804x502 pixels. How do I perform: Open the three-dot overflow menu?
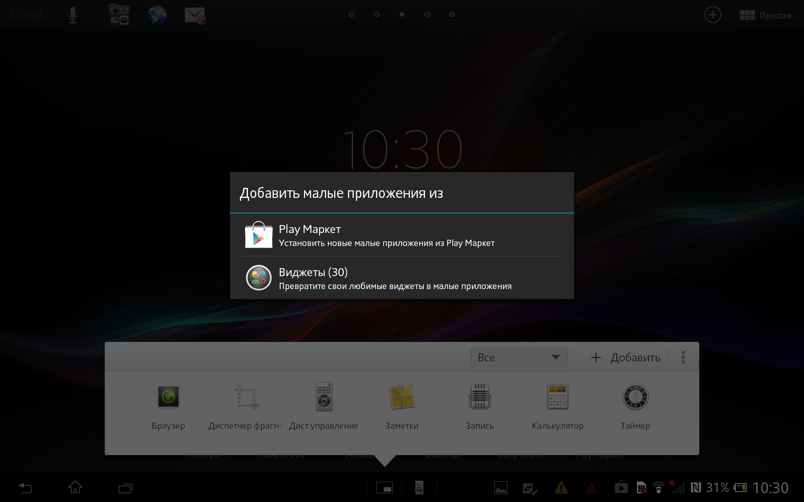pos(683,357)
